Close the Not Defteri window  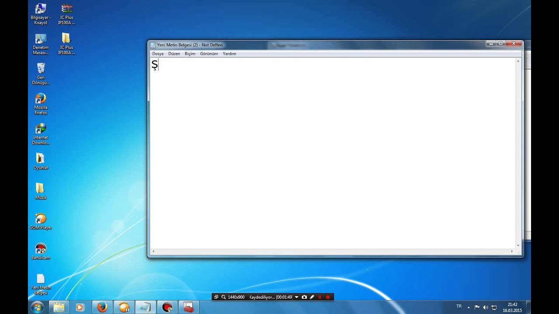[x=514, y=44]
